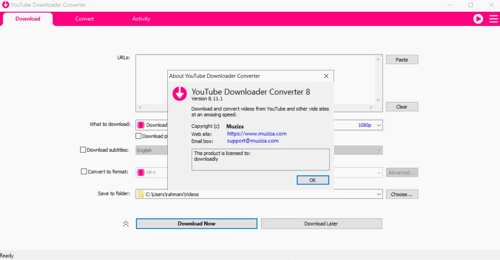Click the yellow folder icon in save path
The width and height of the screenshot is (500, 260).
pos(141,194)
